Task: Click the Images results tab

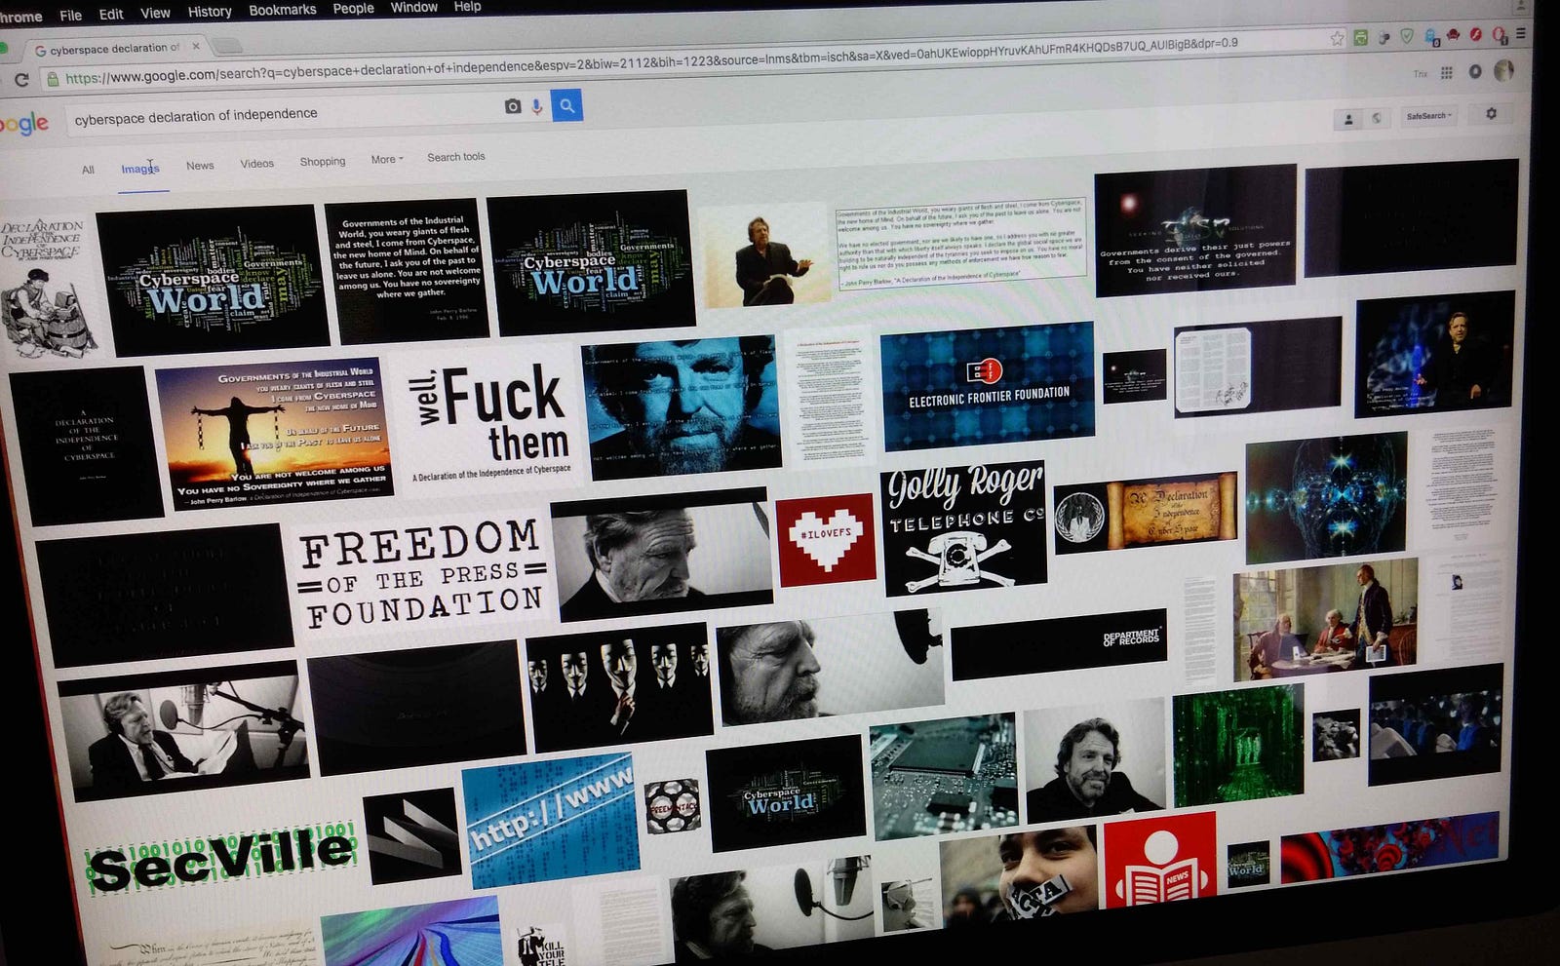Action: tap(140, 169)
